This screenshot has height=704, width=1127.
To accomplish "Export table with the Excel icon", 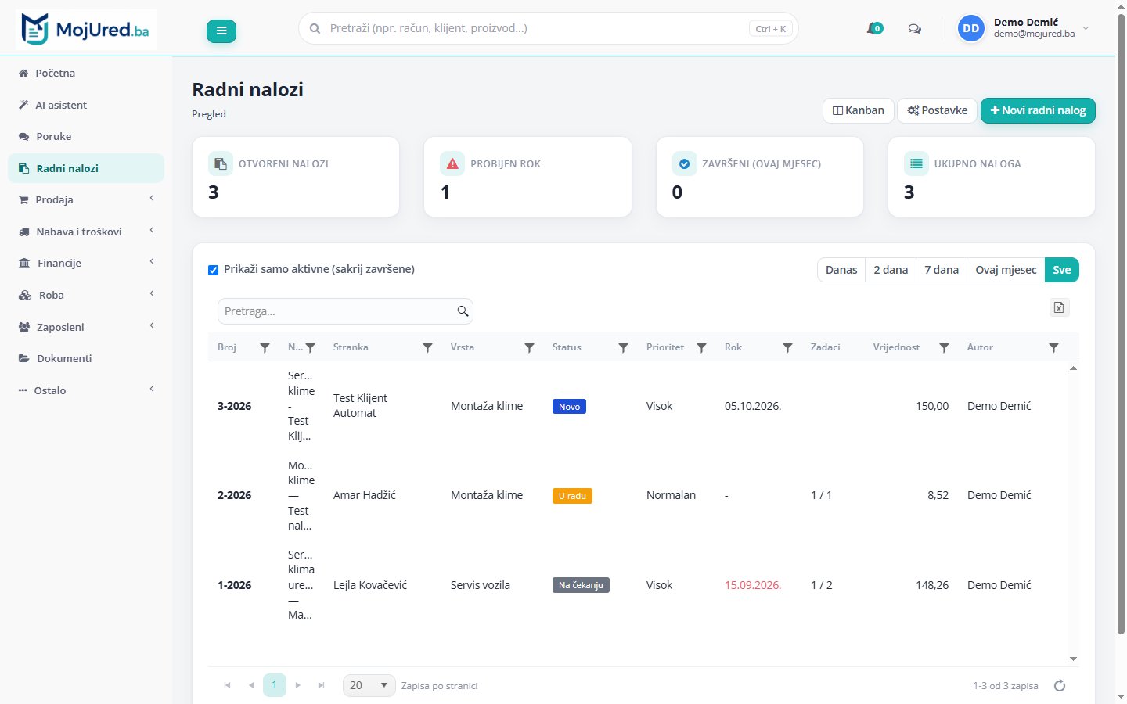I will [1059, 307].
